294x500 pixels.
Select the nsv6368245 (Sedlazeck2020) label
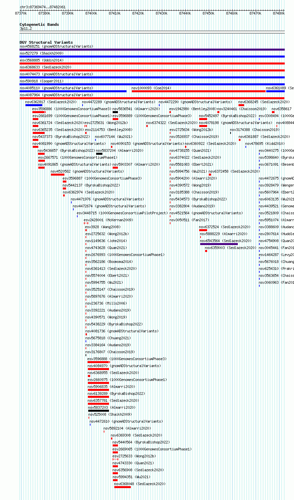264,102
